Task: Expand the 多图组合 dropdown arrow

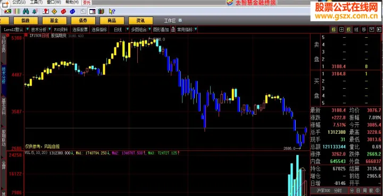Action: pos(149,30)
